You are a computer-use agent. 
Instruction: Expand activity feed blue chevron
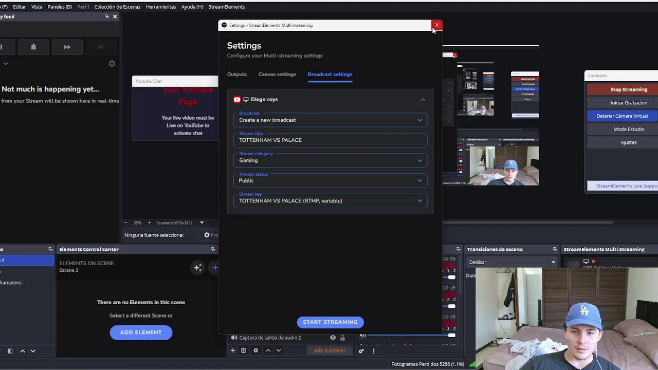tap(6, 64)
